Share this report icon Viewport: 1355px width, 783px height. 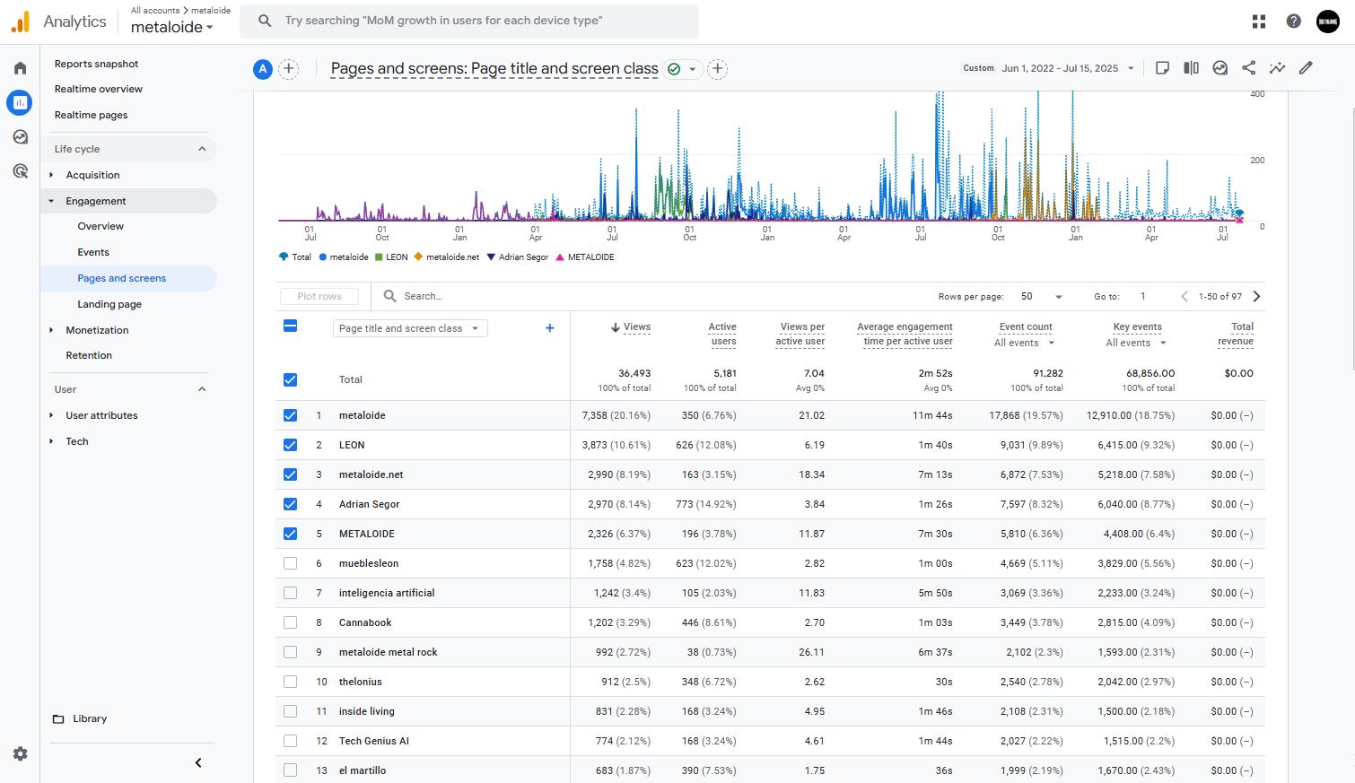click(x=1248, y=68)
